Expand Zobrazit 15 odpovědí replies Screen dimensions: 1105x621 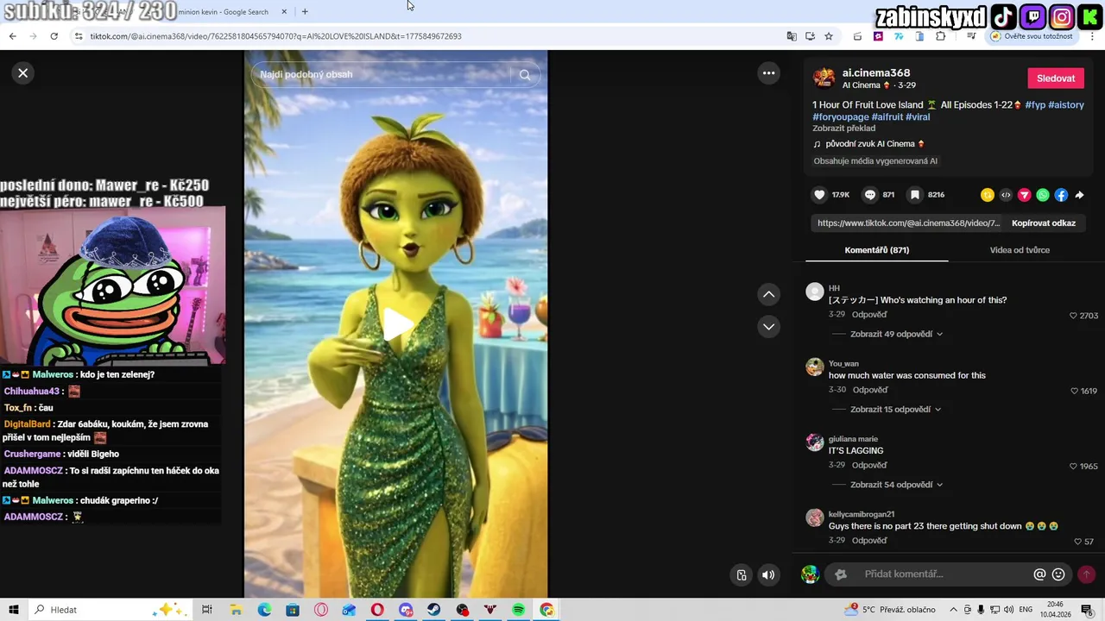coord(895,410)
